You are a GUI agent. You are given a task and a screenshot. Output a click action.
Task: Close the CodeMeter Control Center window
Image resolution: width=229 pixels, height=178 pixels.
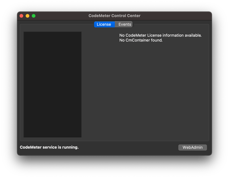[21, 16]
